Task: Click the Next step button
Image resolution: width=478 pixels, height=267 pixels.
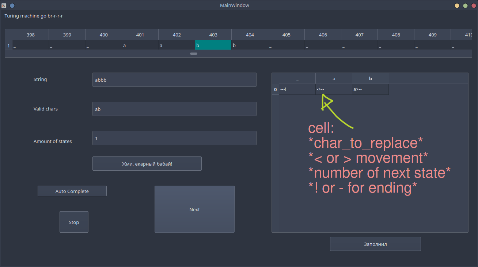Action: pyautogui.click(x=194, y=209)
